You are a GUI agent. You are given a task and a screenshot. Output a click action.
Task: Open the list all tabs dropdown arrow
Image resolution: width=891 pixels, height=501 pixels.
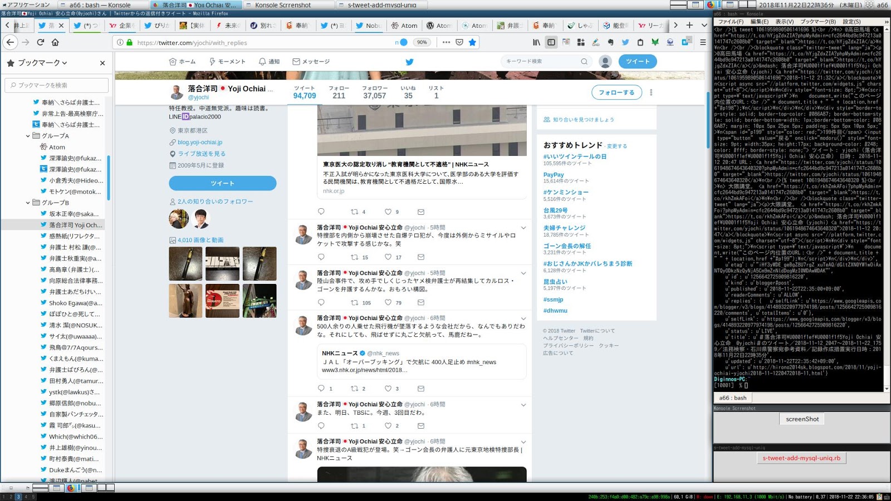coord(704,25)
